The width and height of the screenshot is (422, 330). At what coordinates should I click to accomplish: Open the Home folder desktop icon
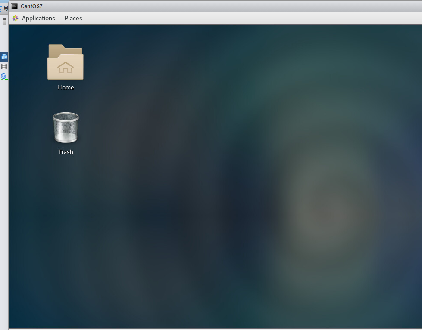(x=66, y=62)
